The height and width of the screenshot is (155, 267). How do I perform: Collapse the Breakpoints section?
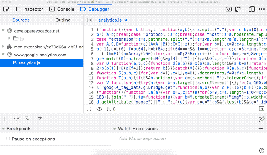tap(3, 129)
